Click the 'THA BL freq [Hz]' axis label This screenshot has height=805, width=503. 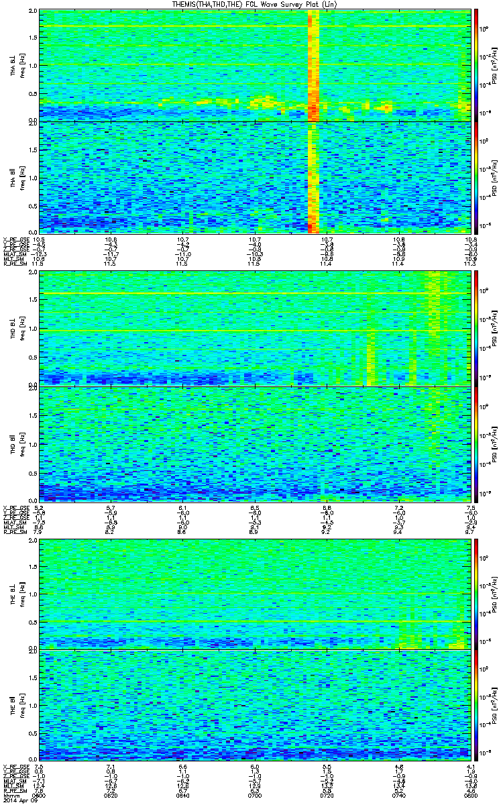(x=17, y=65)
